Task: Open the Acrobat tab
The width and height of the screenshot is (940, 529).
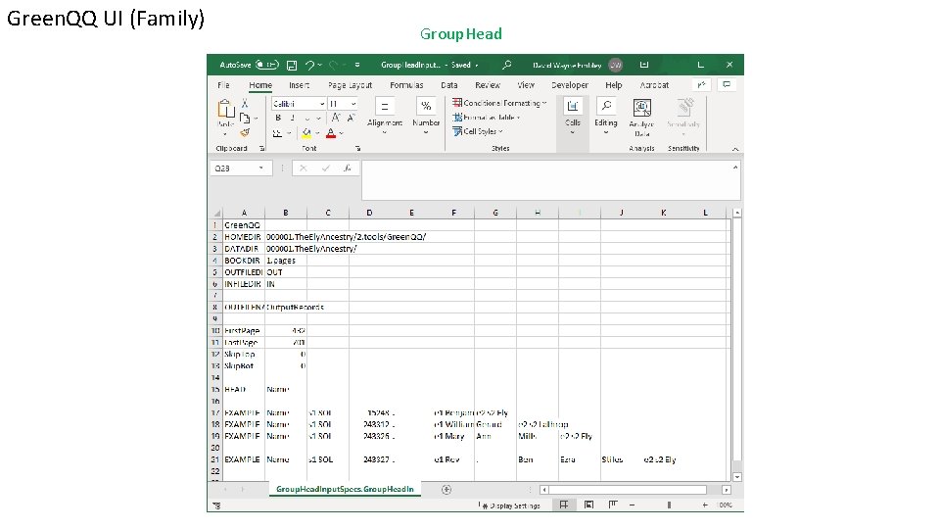Action: [654, 85]
